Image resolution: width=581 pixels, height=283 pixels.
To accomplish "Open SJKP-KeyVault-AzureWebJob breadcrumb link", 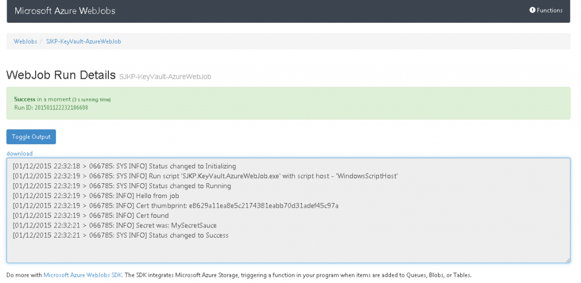I will 83,41.
